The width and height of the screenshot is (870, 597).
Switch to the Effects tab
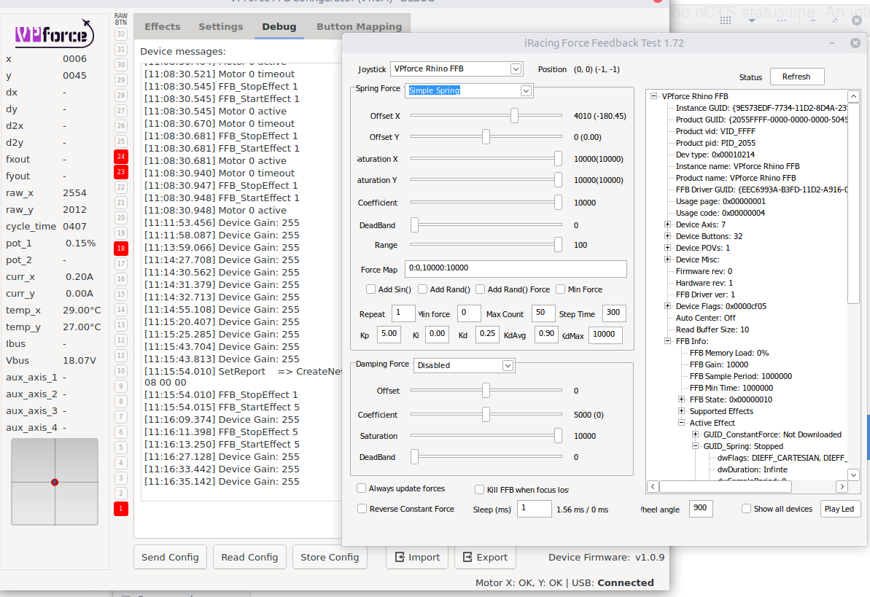pyautogui.click(x=162, y=27)
